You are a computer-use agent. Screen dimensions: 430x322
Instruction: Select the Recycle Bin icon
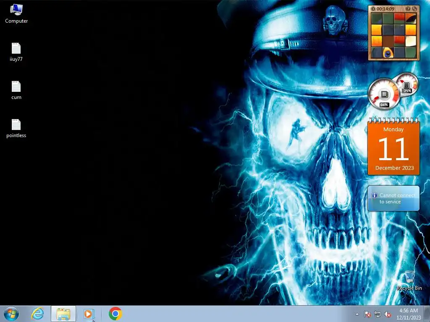[409, 280]
